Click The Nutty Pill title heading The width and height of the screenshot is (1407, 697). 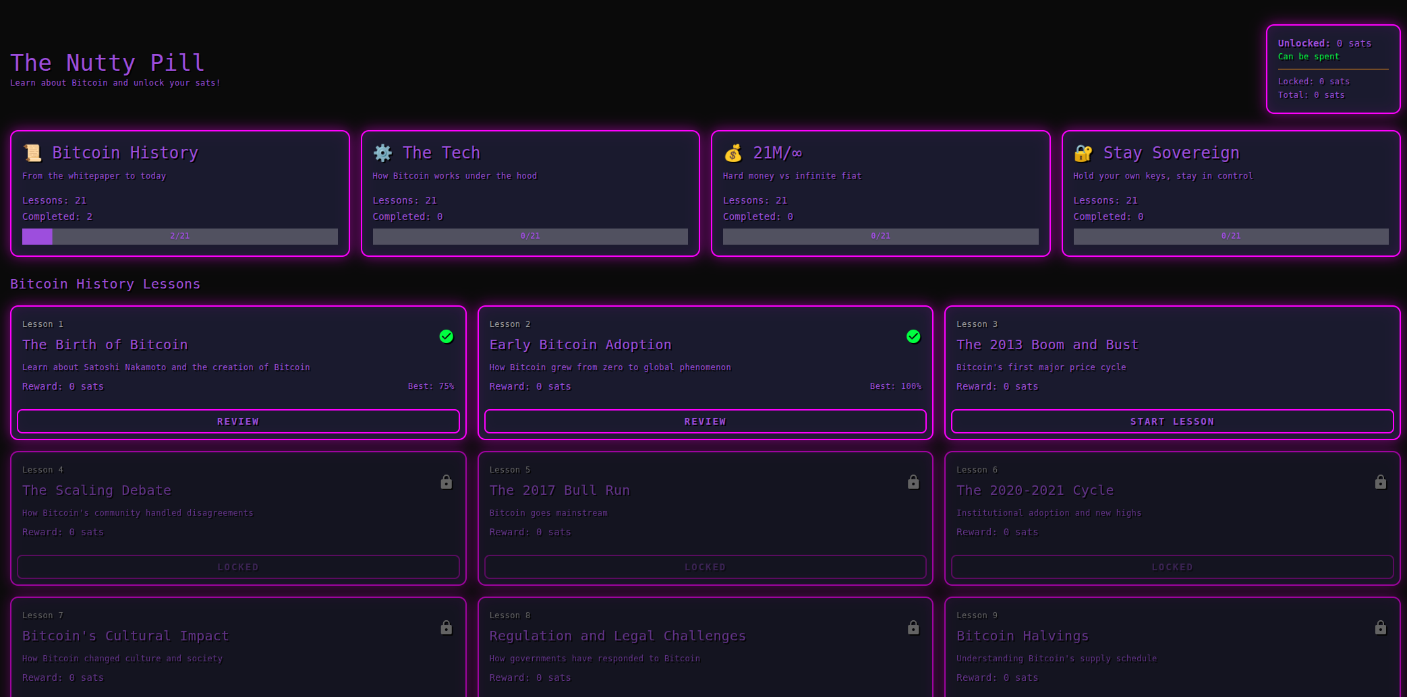(107, 63)
